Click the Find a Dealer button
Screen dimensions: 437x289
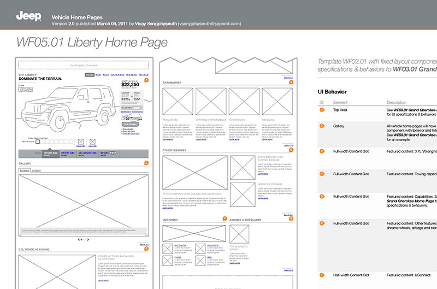[x=130, y=124]
